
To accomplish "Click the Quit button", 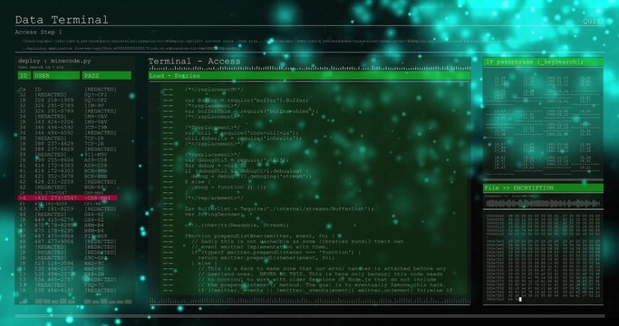I will tap(592, 22).
